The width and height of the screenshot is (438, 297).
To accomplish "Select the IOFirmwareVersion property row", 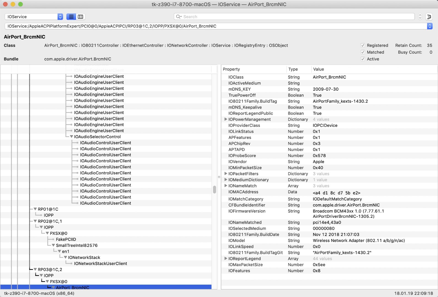I will (x=329, y=214).
